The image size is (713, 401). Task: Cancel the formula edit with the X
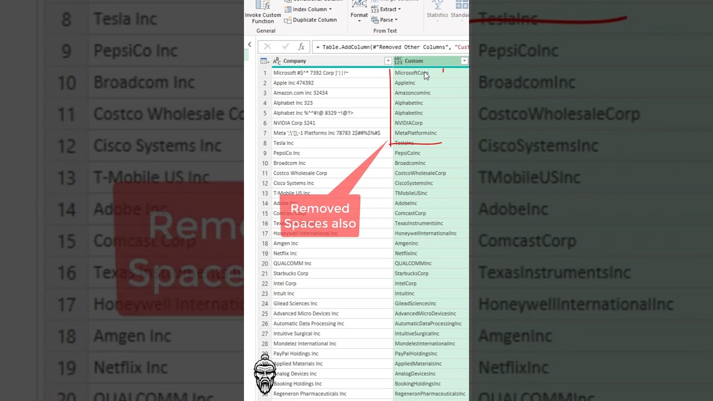point(267,47)
